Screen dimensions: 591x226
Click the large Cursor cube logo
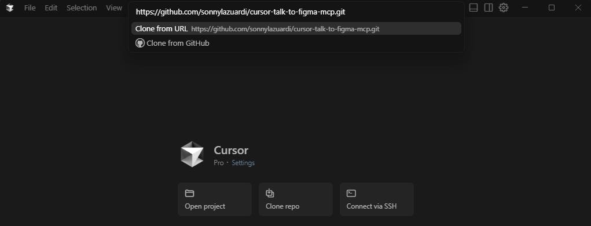192,154
